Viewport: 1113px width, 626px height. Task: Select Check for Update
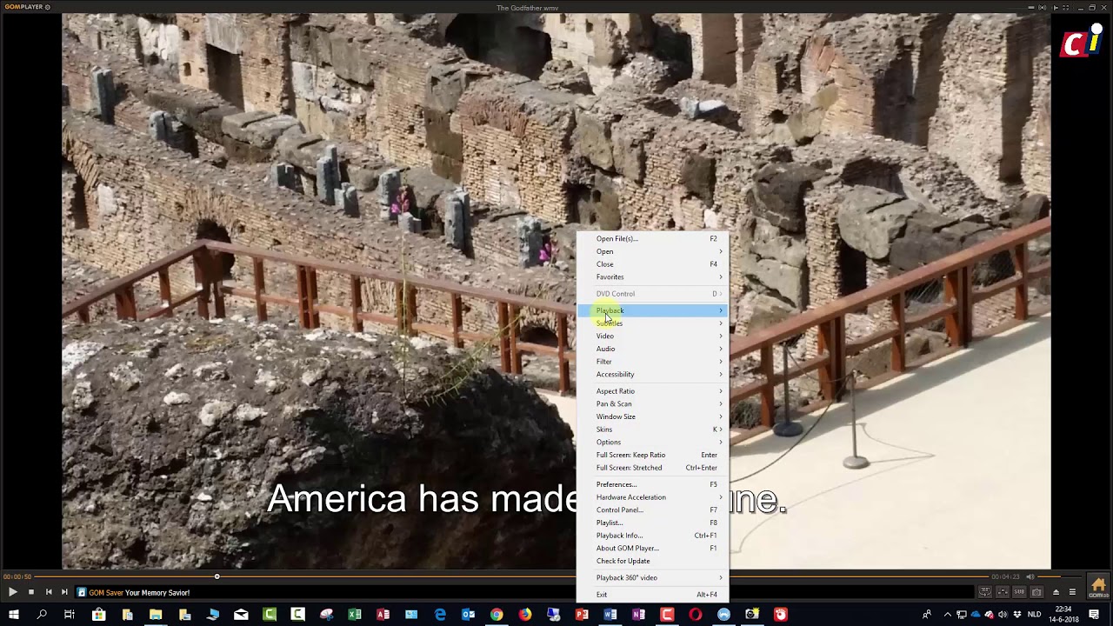(x=653, y=561)
